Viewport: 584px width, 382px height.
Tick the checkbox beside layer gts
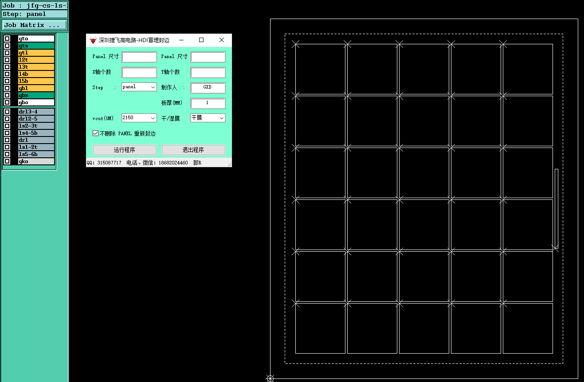click(7, 46)
